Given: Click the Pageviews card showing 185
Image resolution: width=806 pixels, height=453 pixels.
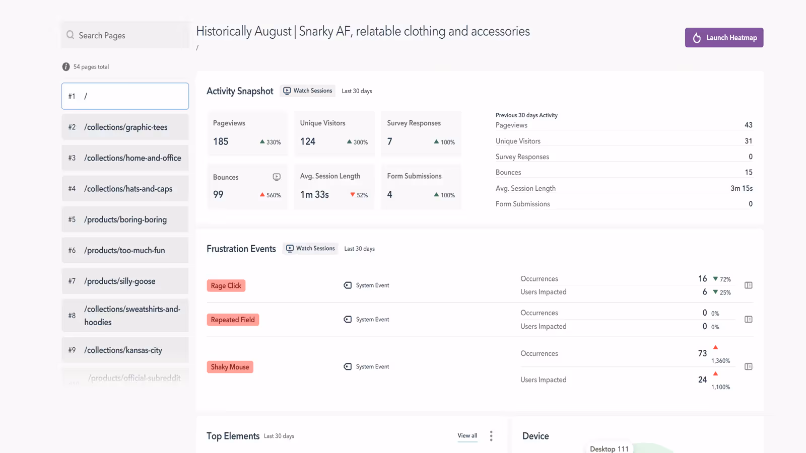Looking at the screenshot, I should pos(247,133).
